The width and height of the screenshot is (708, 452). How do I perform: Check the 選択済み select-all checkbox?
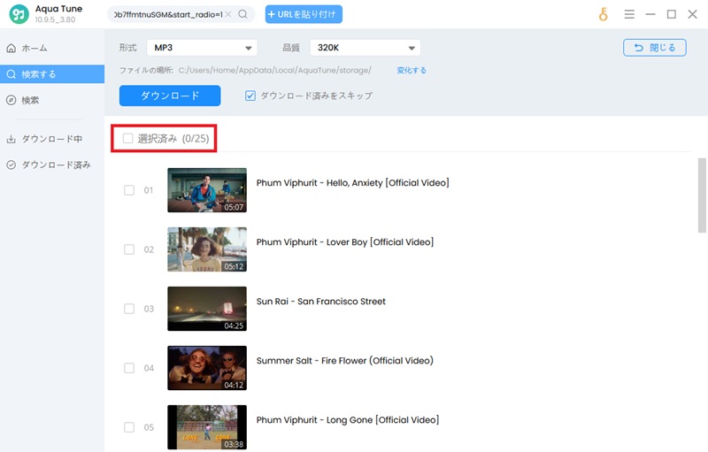[128, 138]
